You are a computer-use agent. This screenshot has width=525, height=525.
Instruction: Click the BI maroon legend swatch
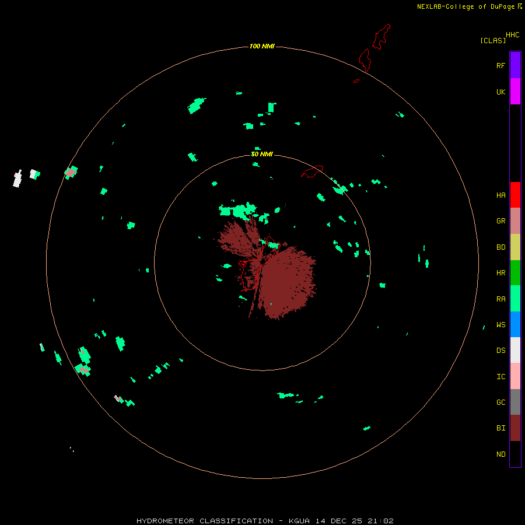tap(515, 428)
